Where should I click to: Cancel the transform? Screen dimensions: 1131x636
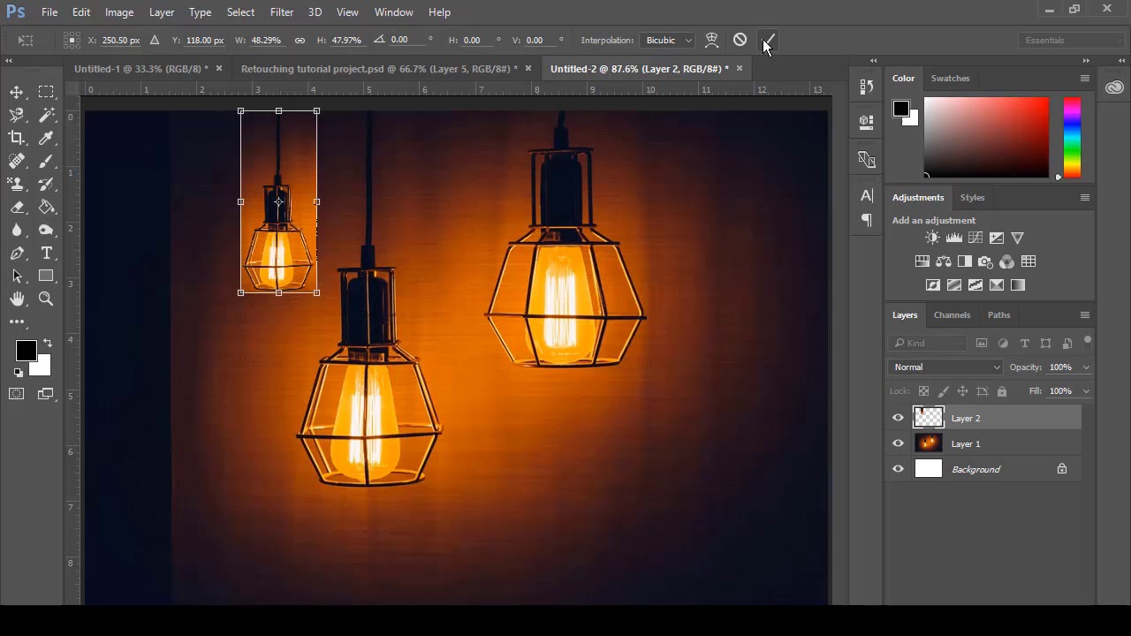[x=740, y=40]
